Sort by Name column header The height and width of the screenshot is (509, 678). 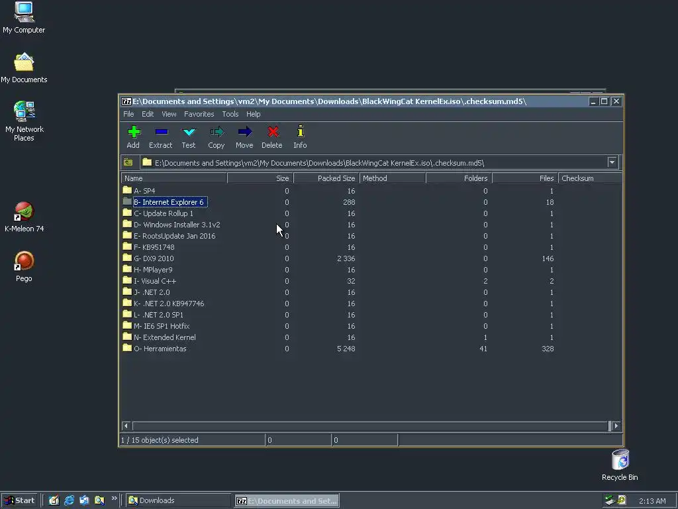click(174, 178)
